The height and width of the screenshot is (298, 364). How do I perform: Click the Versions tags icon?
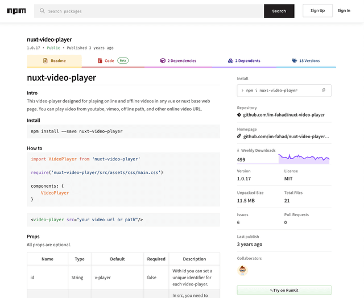pos(294,61)
